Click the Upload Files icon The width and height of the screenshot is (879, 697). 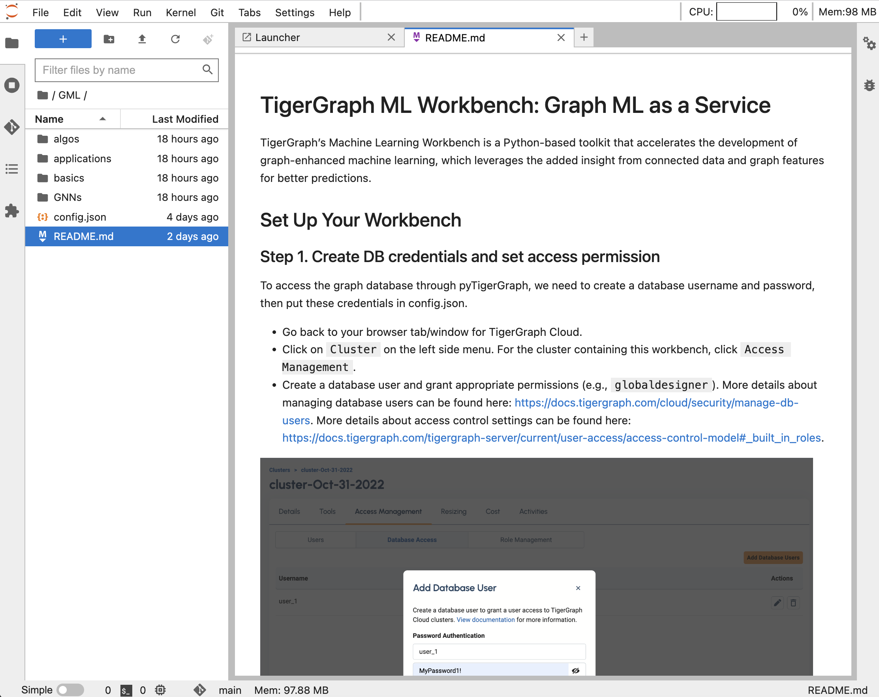(142, 39)
